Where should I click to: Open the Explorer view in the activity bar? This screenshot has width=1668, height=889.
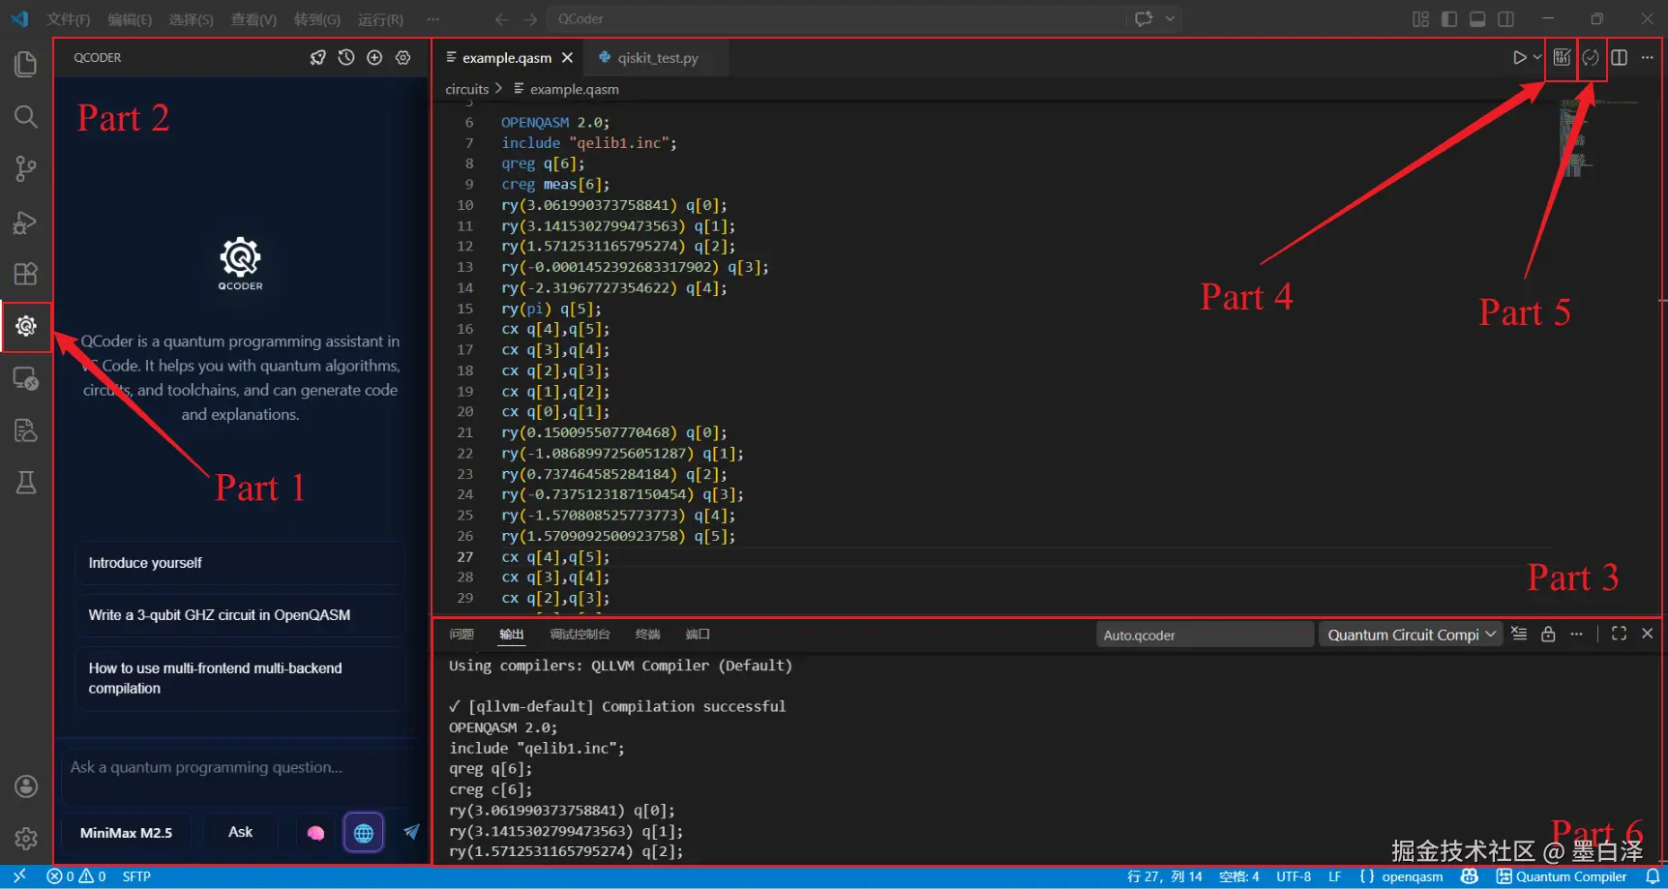26,65
